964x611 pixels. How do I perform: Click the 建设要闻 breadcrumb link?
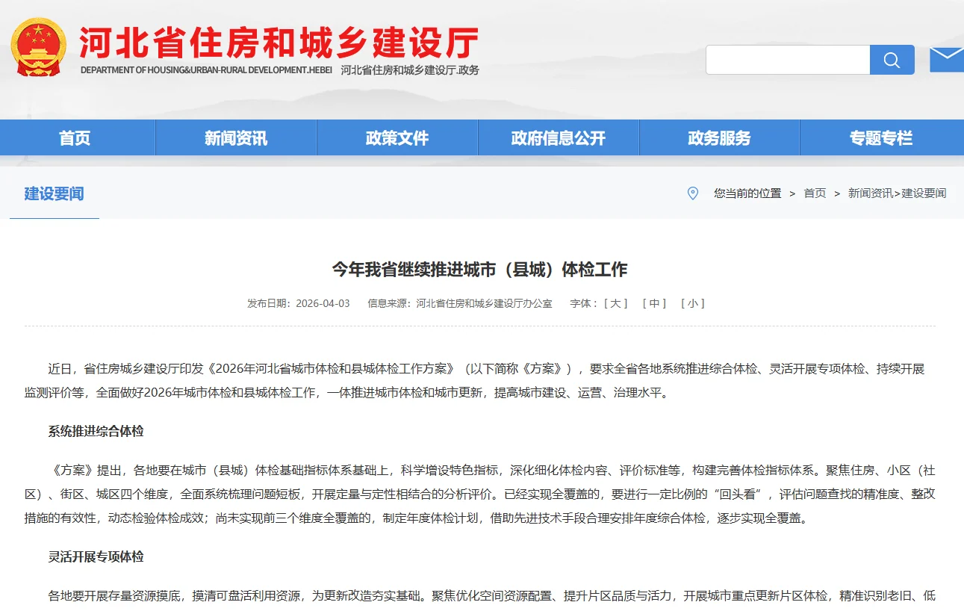pyautogui.click(x=924, y=193)
